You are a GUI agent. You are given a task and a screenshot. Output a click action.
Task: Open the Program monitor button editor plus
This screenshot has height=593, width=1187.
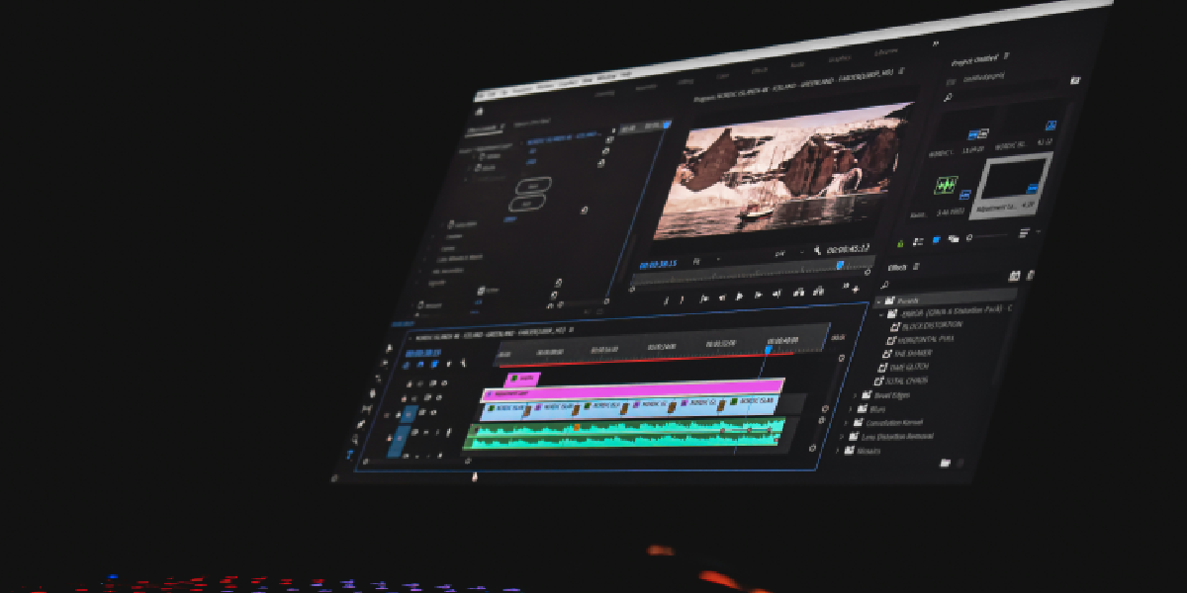[x=856, y=290]
